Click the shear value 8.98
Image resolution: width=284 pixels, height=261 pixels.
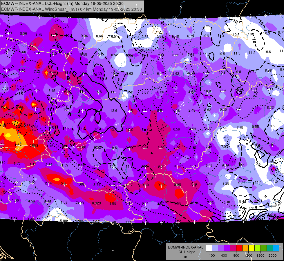268,70
